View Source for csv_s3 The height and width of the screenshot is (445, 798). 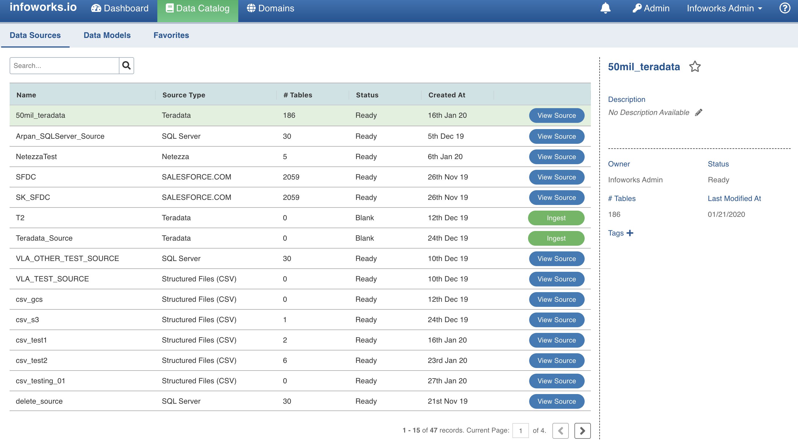(x=557, y=320)
